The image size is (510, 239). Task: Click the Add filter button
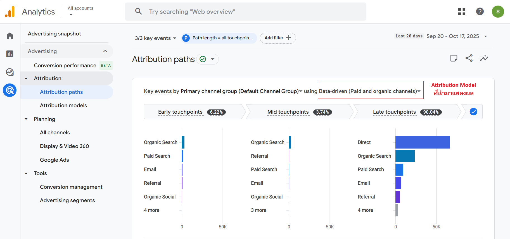pyautogui.click(x=277, y=38)
